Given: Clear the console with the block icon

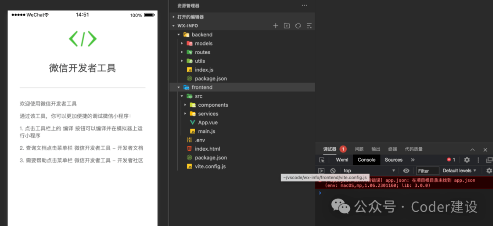Looking at the screenshot, I should 333,171.
